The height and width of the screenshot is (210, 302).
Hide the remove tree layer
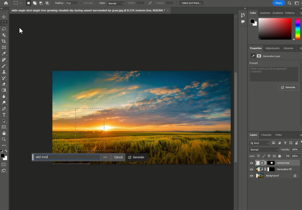tap(252, 163)
